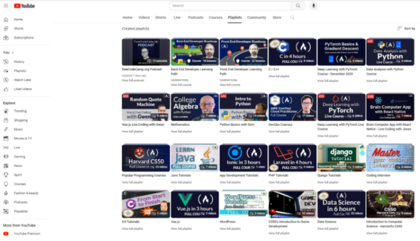420x241 pixels.
Task: Switch to the channel Shorts tab
Action: [161, 18]
